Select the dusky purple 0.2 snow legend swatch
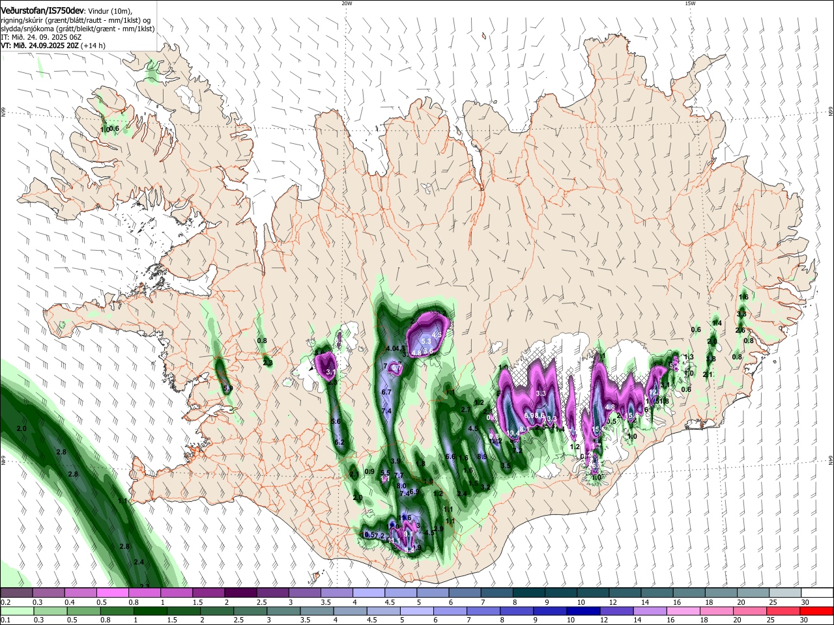 16,593
